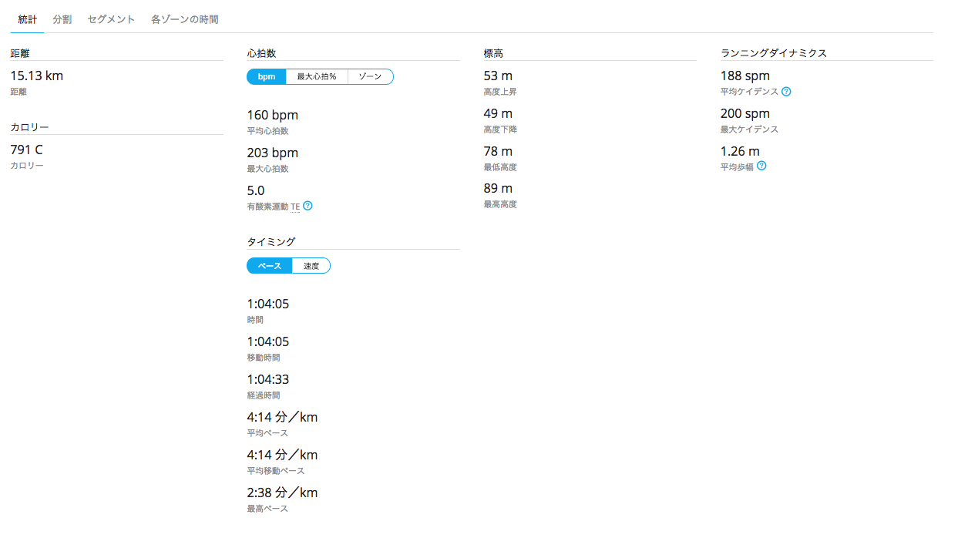Open help icon beside 平均歩幅

click(x=761, y=166)
